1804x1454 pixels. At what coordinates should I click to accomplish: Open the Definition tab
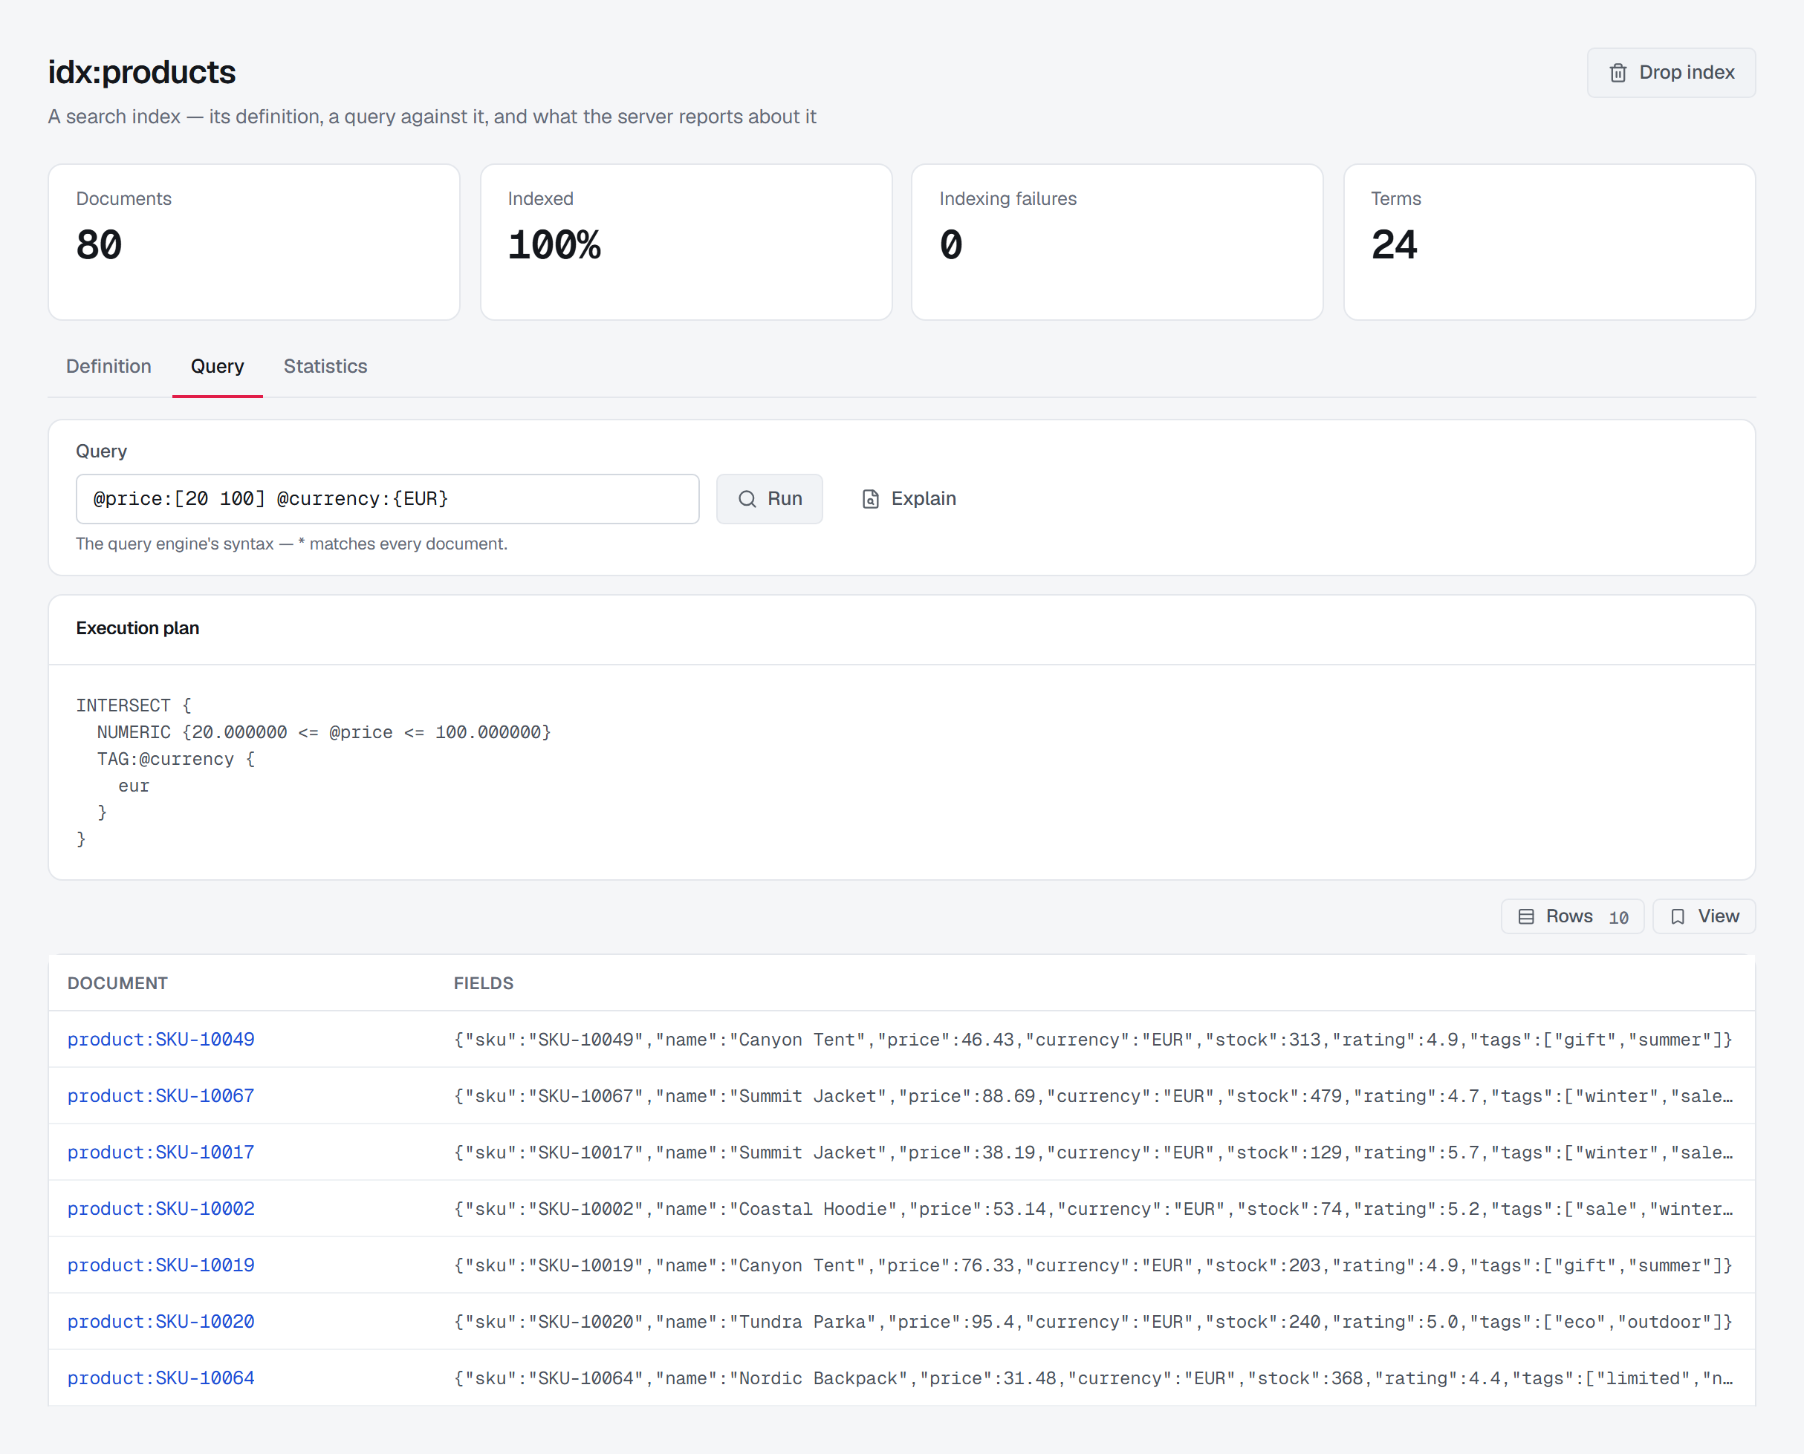tap(109, 366)
